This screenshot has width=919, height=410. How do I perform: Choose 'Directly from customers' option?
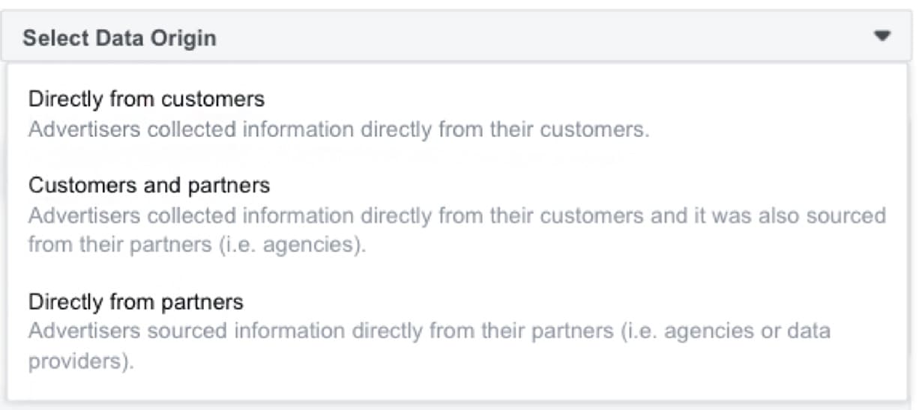pyautogui.click(x=146, y=99)
